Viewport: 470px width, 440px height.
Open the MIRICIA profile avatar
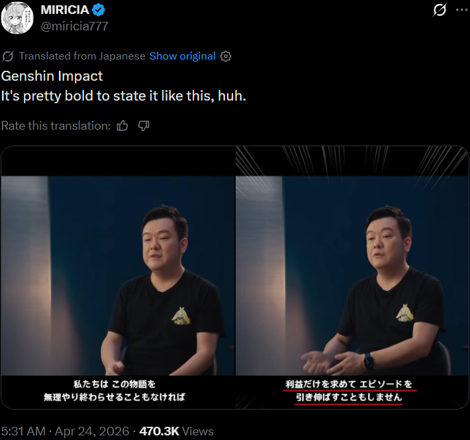[17, 18]
